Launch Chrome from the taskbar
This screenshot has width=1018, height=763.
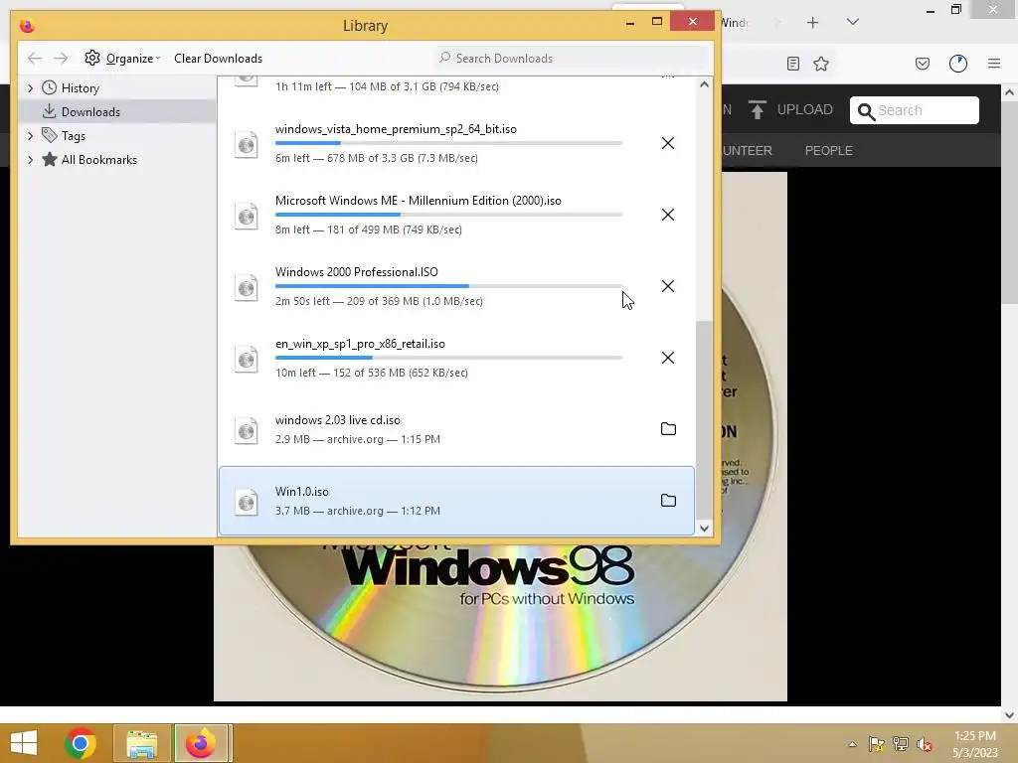click(81, 743)
